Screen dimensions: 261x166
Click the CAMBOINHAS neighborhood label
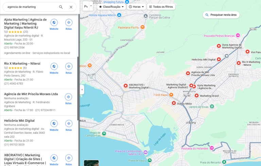[x=117, y=124]
